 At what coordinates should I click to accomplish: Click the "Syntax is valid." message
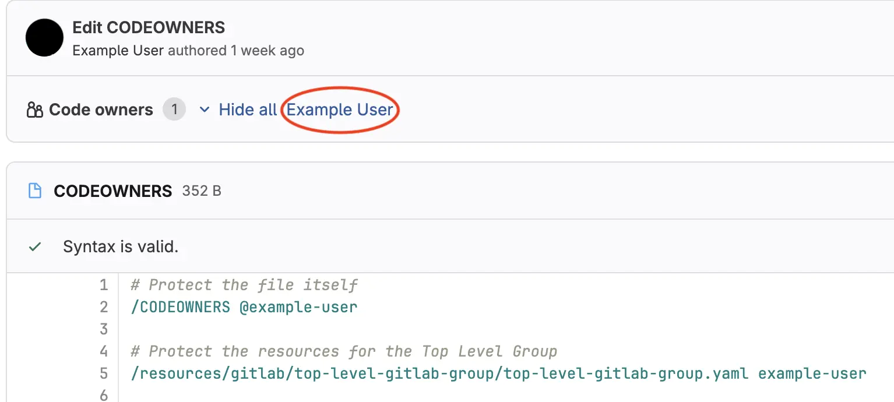pos(121,247)
